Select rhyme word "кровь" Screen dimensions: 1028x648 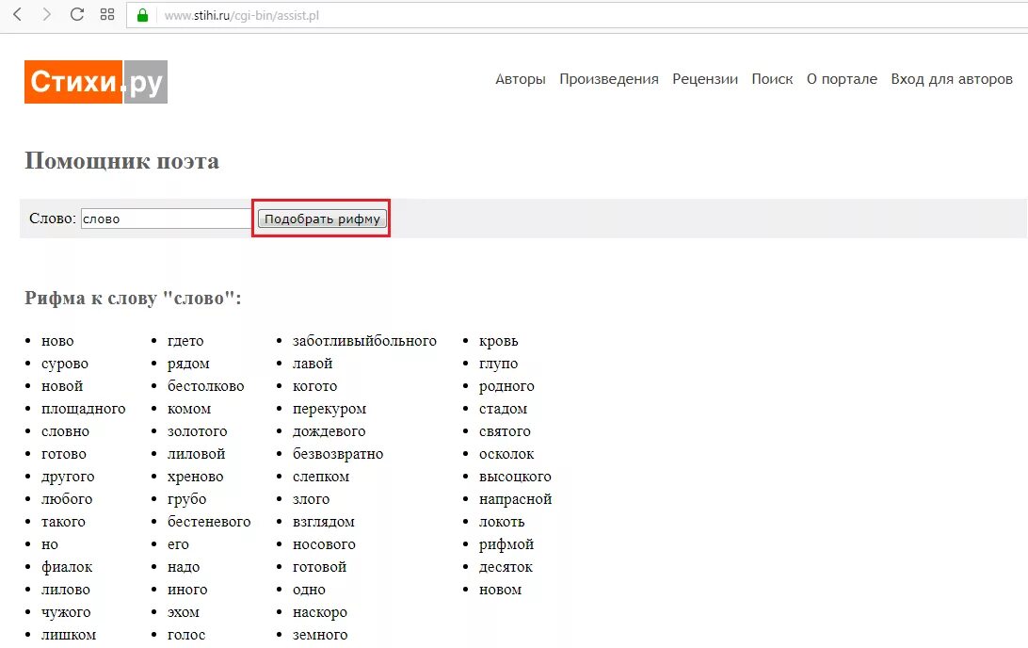498,341
